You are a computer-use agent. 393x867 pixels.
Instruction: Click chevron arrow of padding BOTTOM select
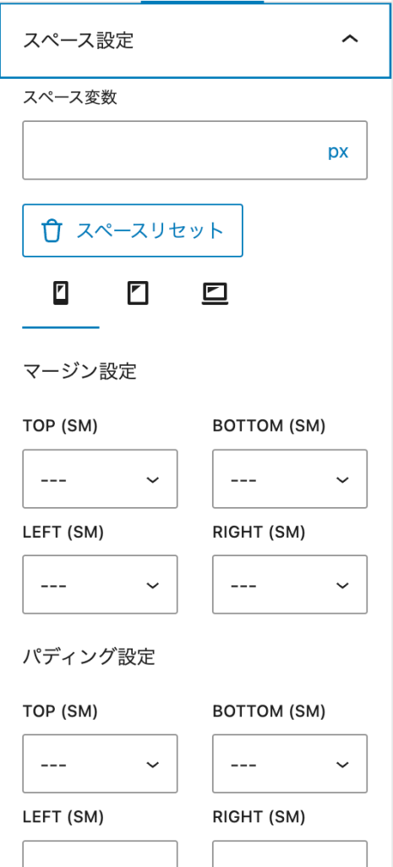coord(342,765)
